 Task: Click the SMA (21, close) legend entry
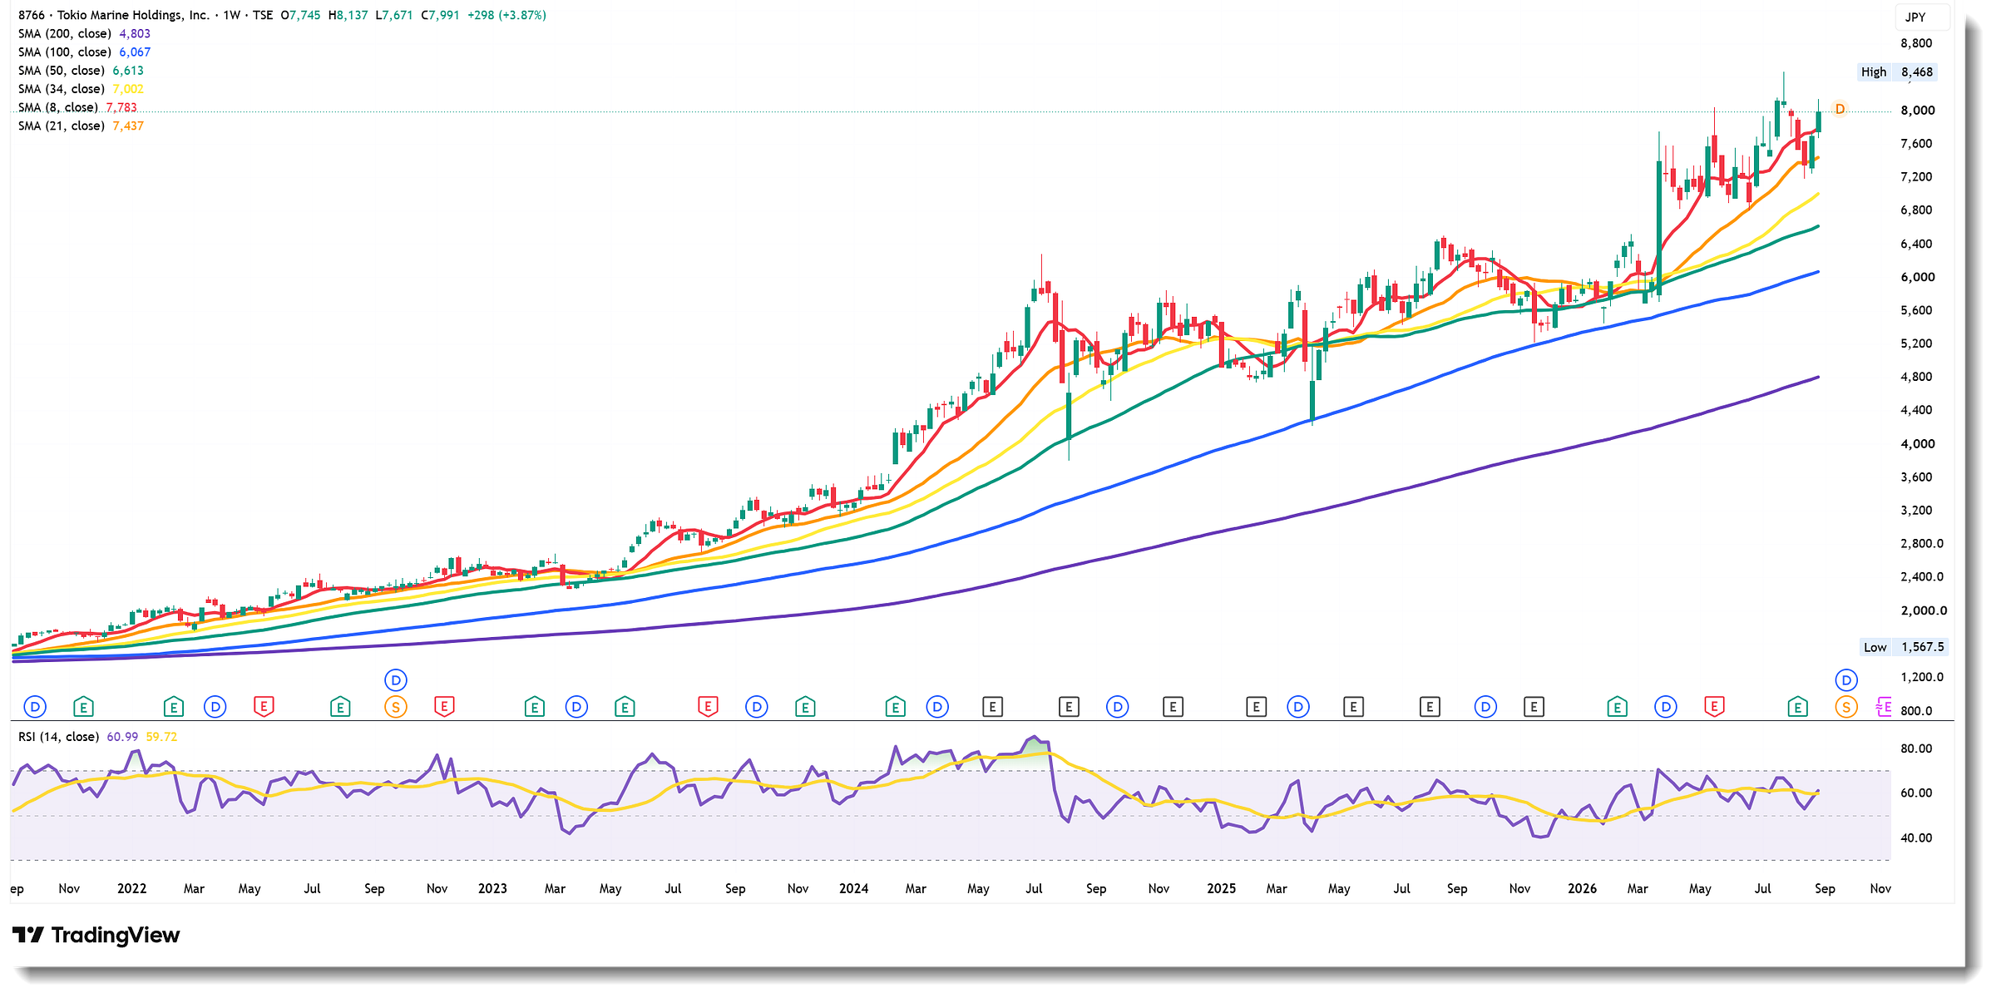81,126
